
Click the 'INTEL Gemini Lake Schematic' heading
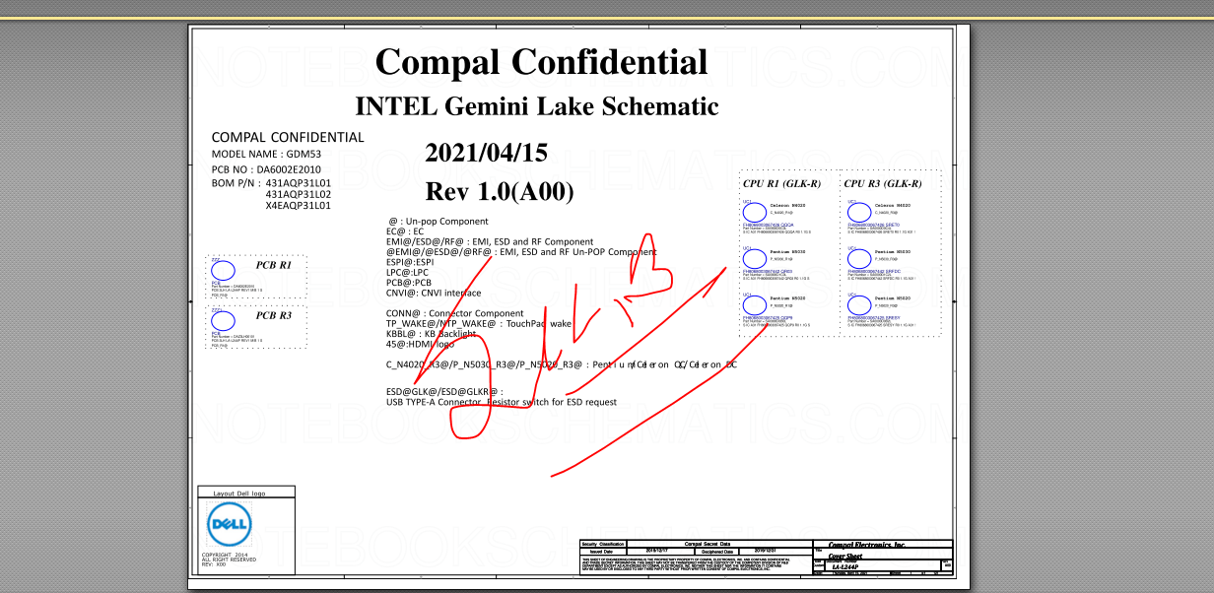537,106
